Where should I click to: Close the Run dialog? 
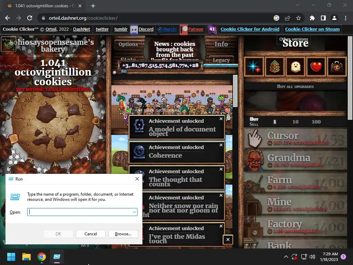tap(137, 179)
